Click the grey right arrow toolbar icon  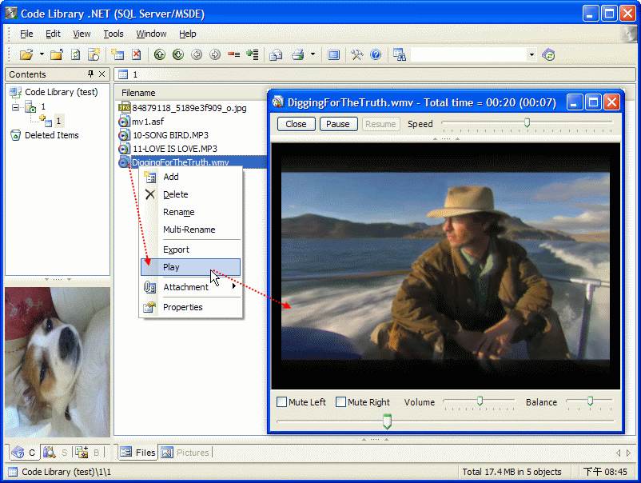tap(215, 54)
